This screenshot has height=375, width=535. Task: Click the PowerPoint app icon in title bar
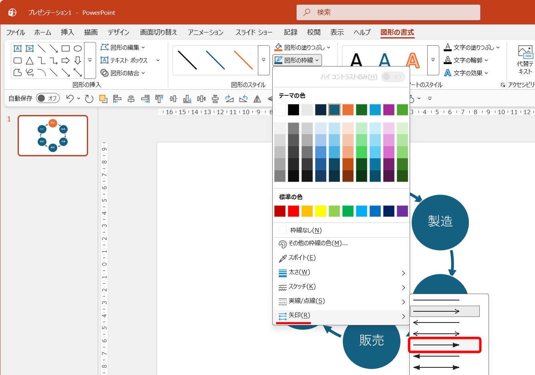point(12,12)
